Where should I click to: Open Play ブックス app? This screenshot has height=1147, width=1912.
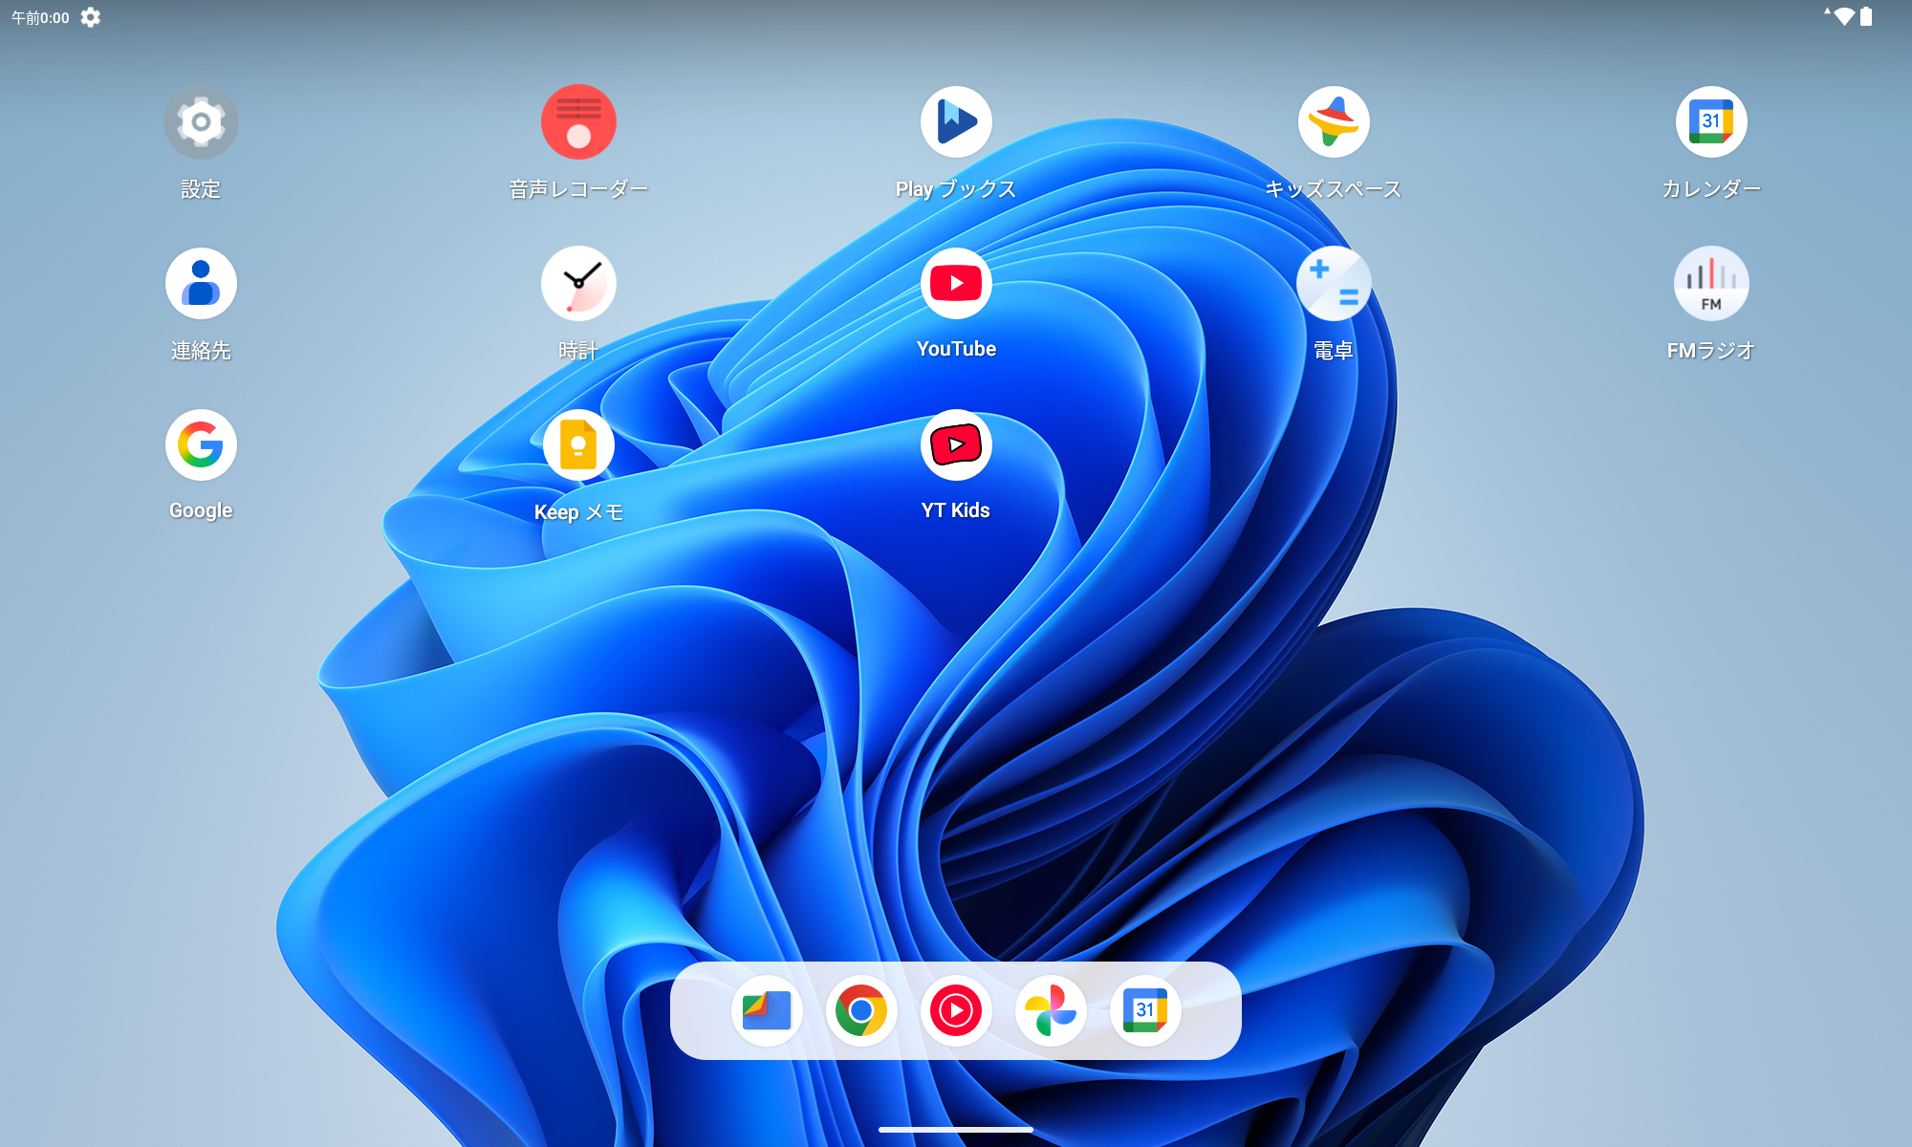pos(956,122)
